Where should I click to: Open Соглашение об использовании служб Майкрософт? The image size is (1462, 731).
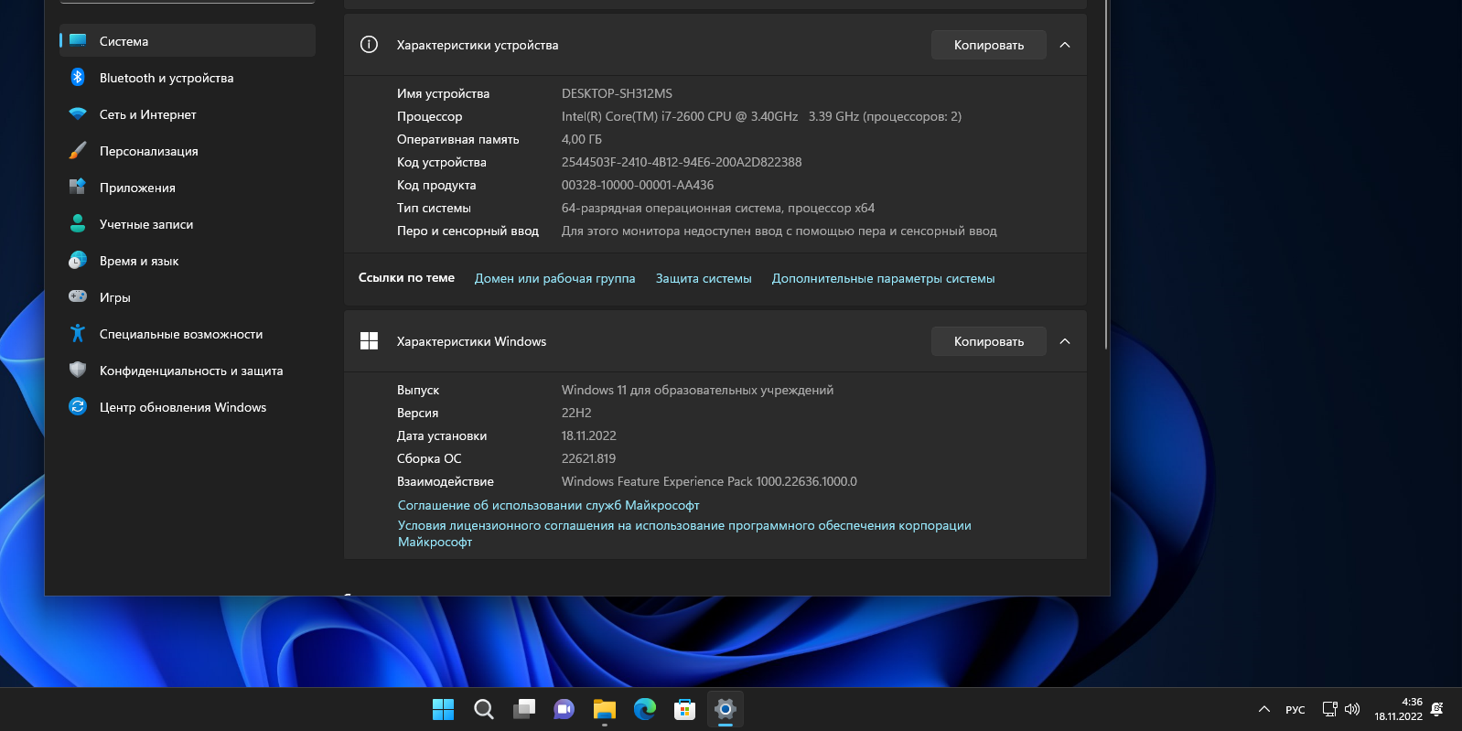pyautogui.click(x=548, y=505)
